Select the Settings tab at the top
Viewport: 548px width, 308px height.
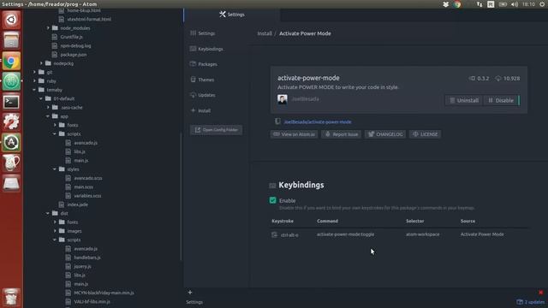[232, 15]
